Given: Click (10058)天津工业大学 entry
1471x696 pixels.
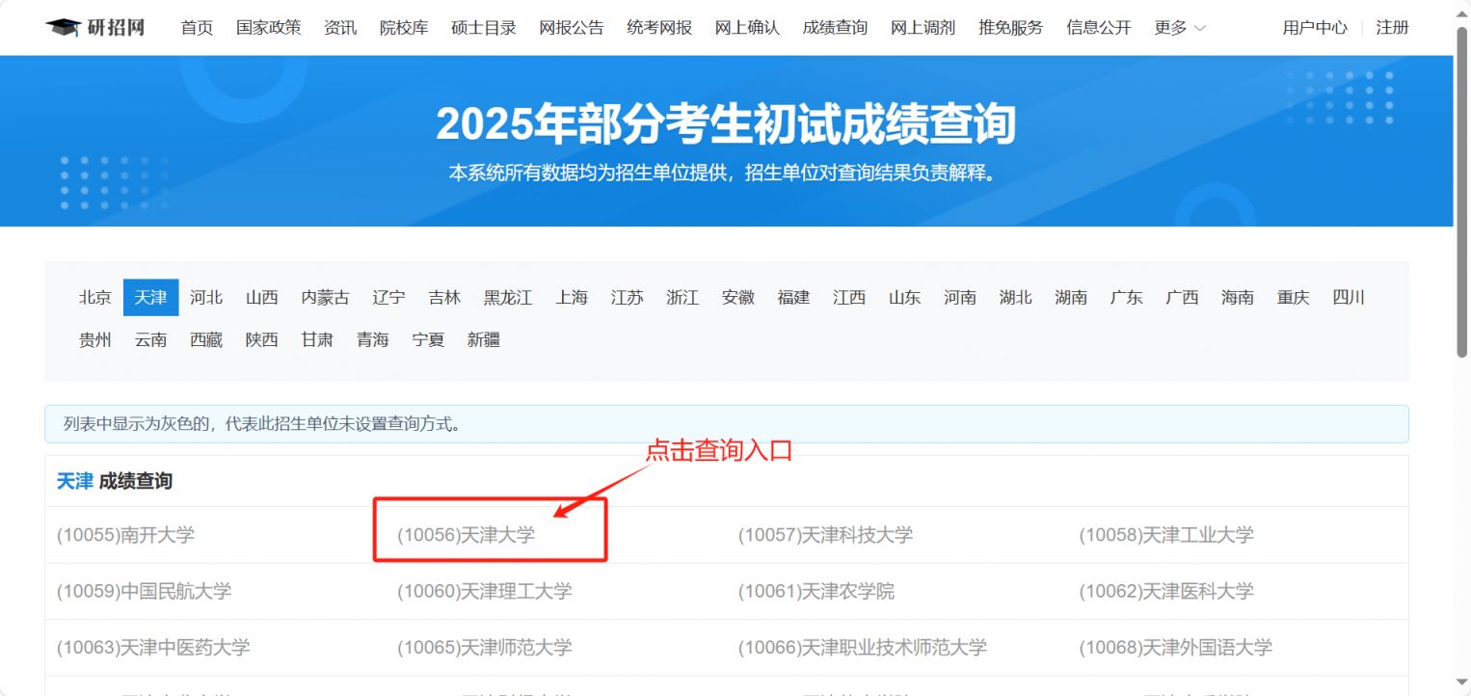Looking at the screenshot, I should 1166,535.
